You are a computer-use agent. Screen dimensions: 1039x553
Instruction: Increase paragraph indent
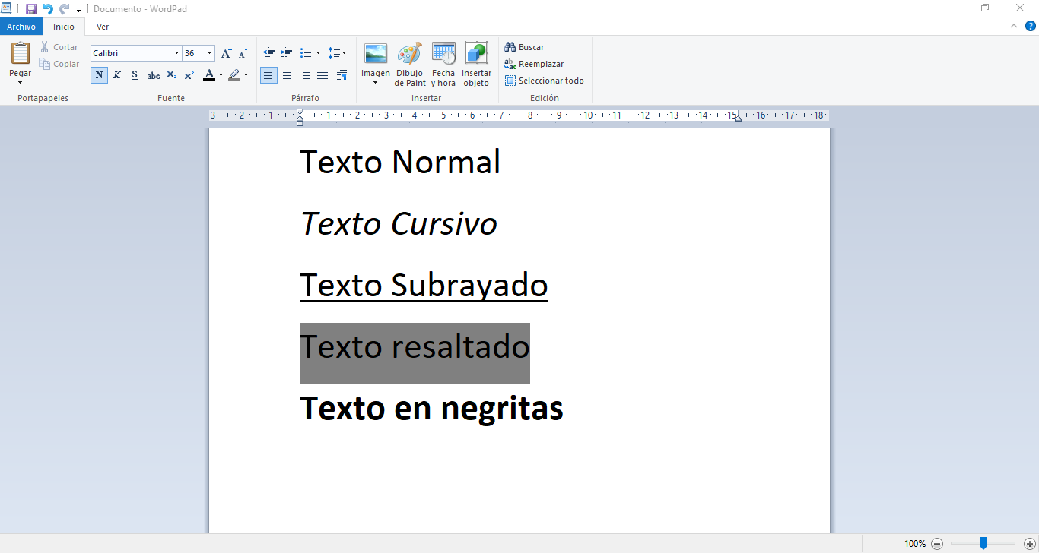[x=286, y=53]
